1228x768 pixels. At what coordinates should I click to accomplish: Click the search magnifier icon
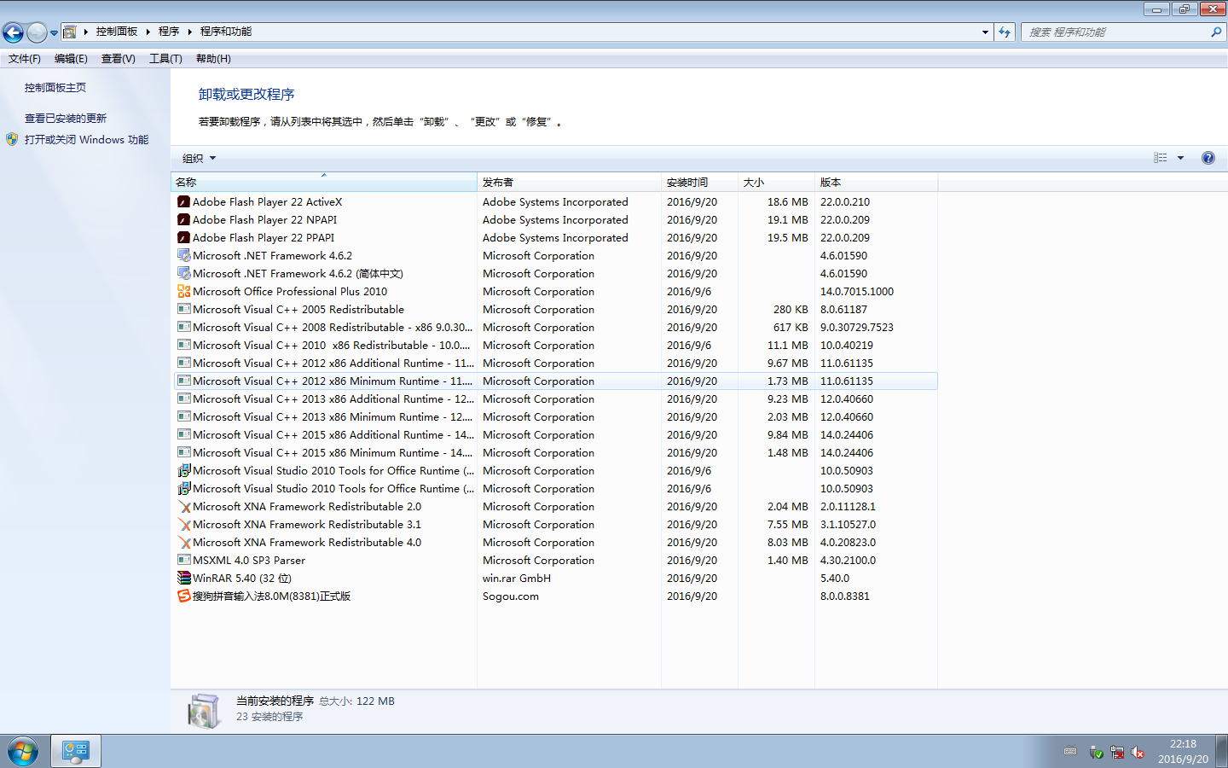1216,32
